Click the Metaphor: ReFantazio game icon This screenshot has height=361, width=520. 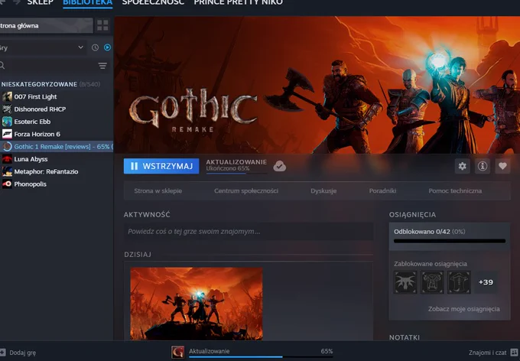[7, 171]
